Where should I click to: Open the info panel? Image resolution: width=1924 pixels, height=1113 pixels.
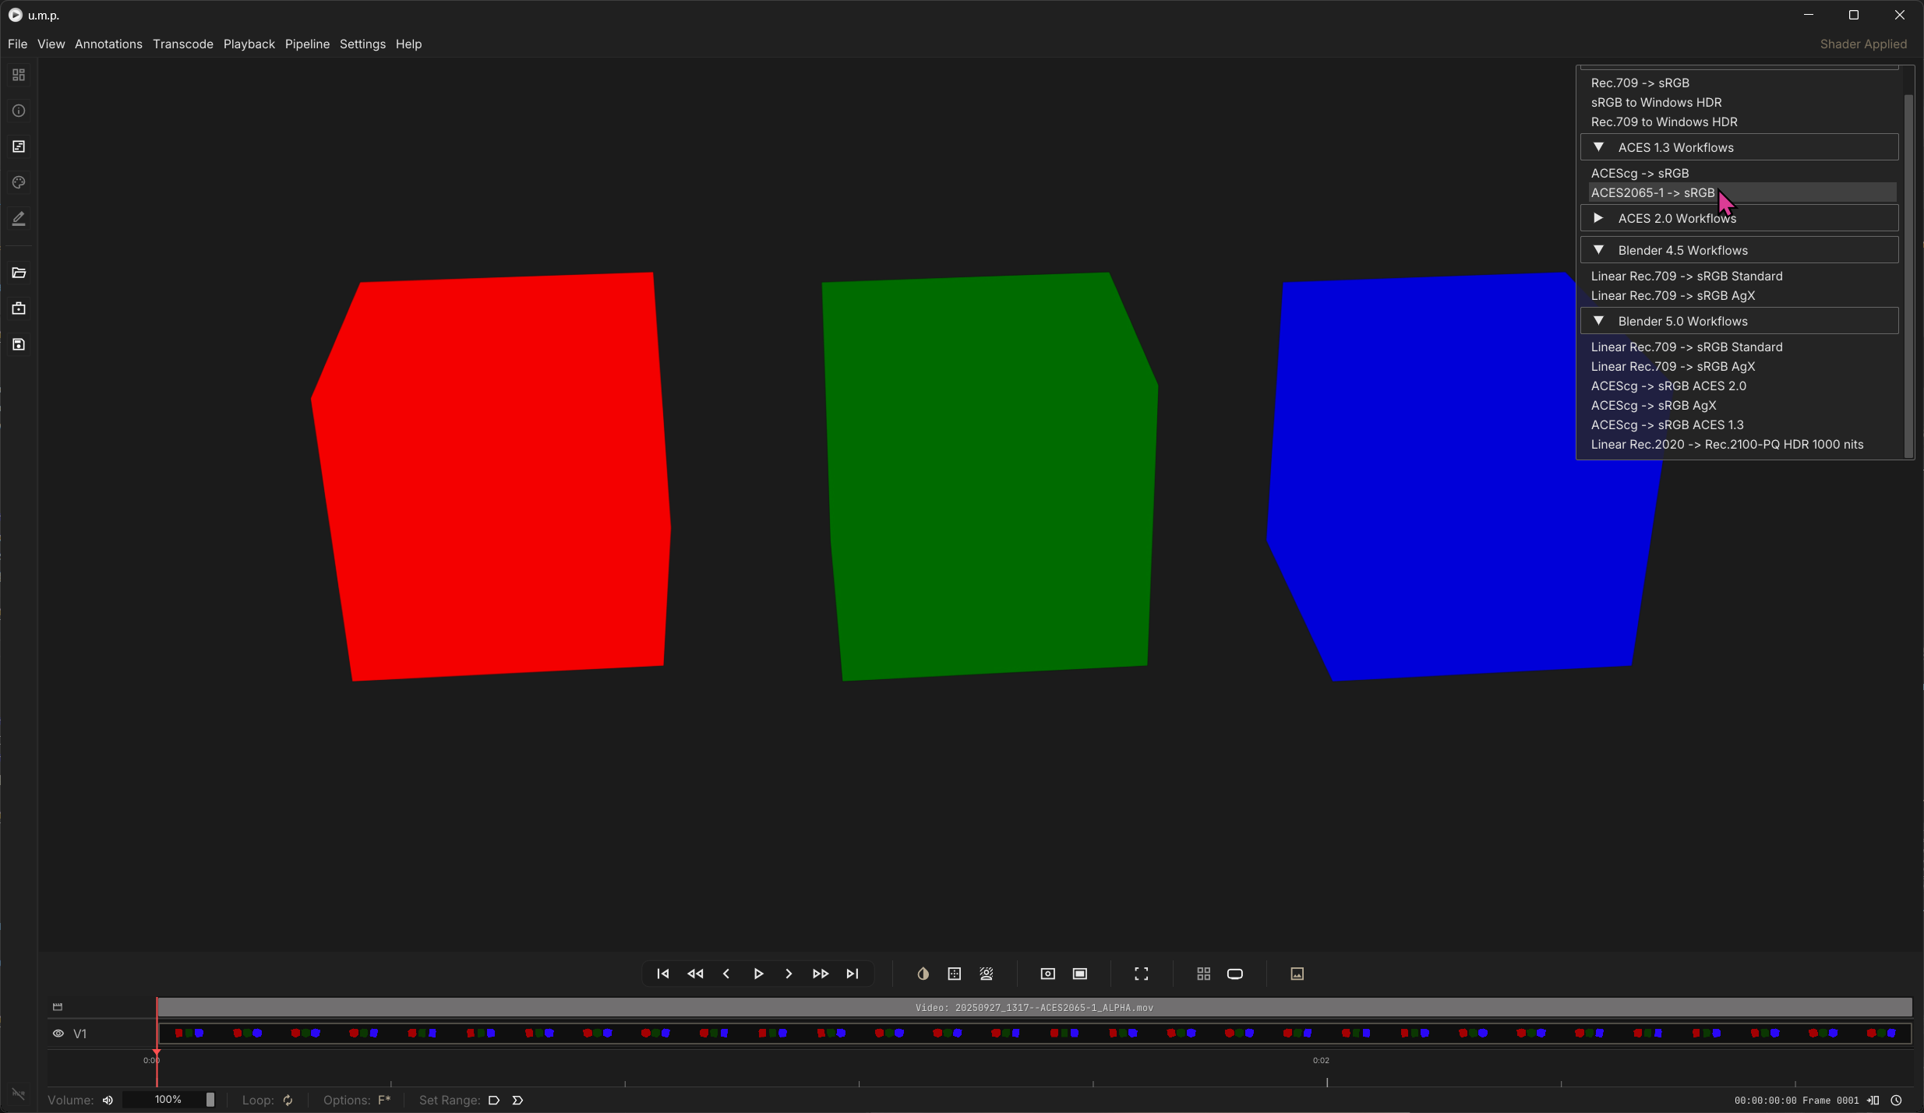point(19,111)
